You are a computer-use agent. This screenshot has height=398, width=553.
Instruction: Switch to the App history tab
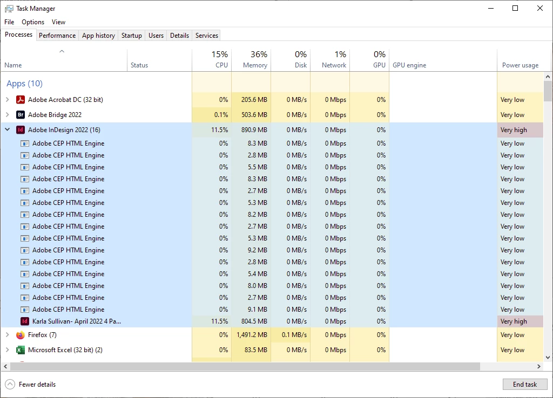[x=98, y=35]
